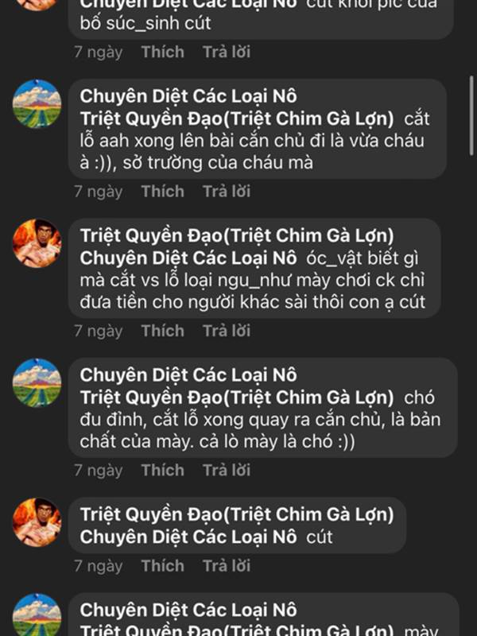
Task: Reply to comment ending 'cả lò mày là chó :))'
Action: click(227, 471)
